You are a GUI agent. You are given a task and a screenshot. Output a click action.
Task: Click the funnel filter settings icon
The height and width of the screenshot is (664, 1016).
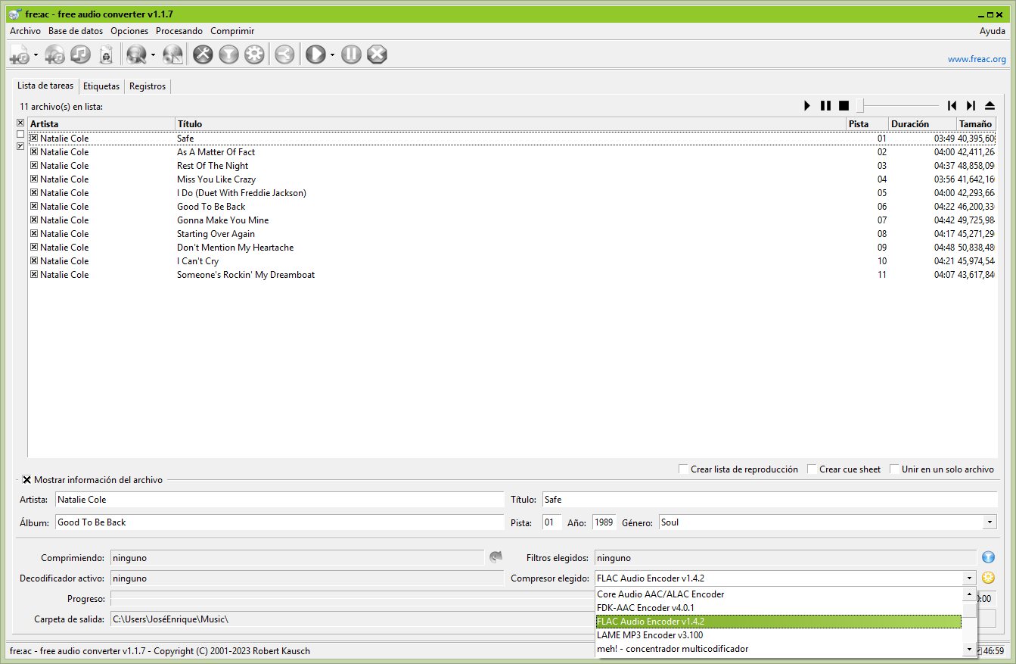[228, 55]
